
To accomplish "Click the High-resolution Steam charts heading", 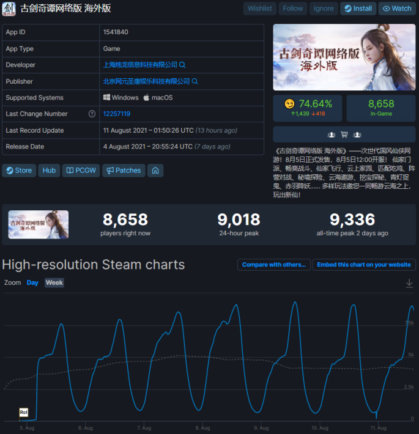I will pyautogui.click(x=94, y=265).
